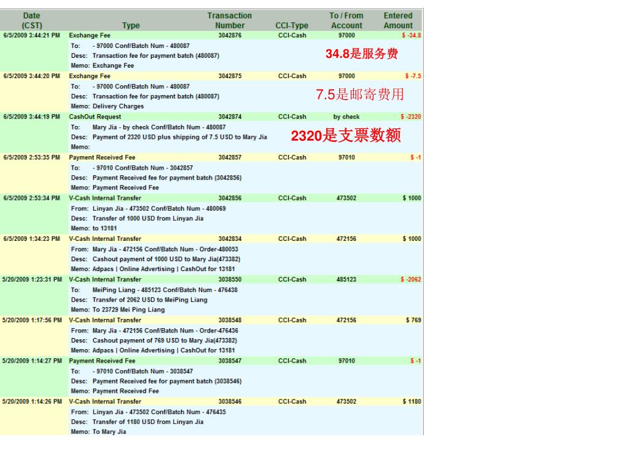Click 'Linyan Jia - 473502 Conf/Batch Num - 480069'

click(x=159, y=209)
